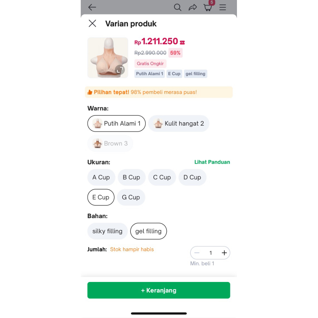
Task: Add item with the + Keranjang button
Action: pyautogui.click(x=159, y=290)
